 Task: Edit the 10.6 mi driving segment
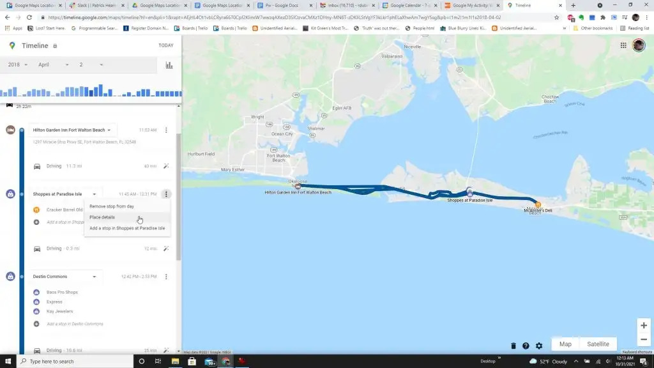pos(166,351)
